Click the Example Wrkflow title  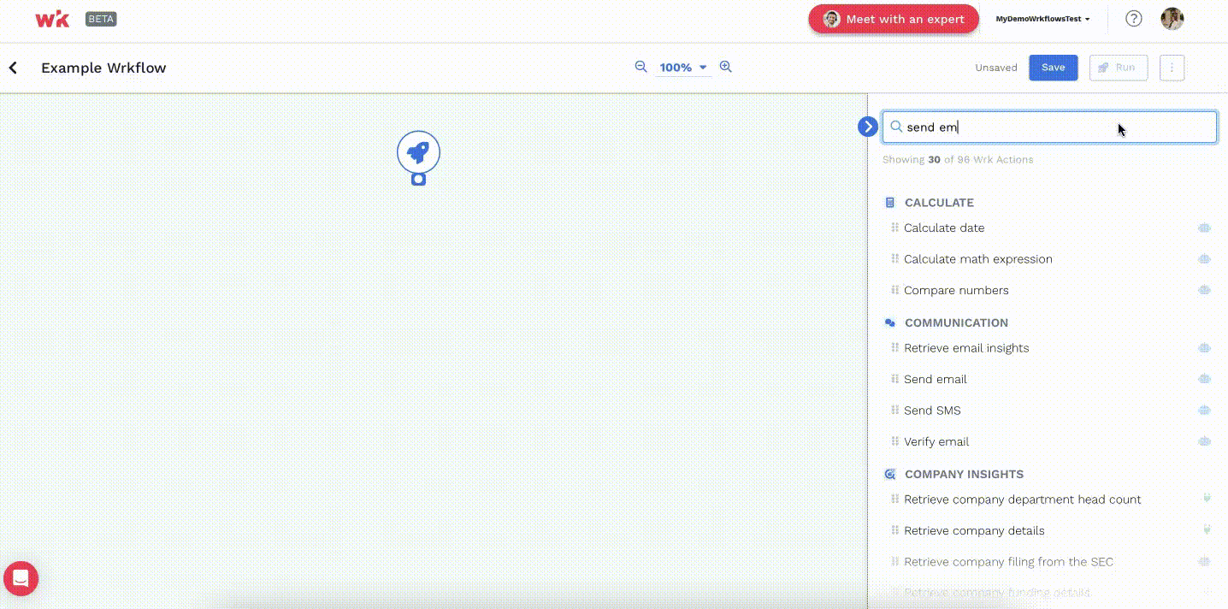click(103, 68)
